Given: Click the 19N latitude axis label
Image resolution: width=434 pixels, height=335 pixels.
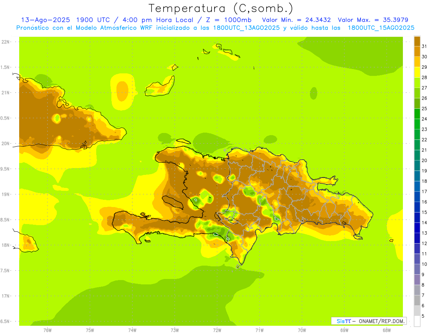Looking at the screenshot, I should click(5, 194).
